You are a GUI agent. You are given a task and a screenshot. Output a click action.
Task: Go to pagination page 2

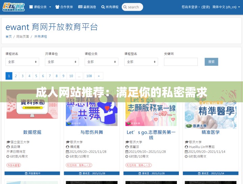pos(16,76)
